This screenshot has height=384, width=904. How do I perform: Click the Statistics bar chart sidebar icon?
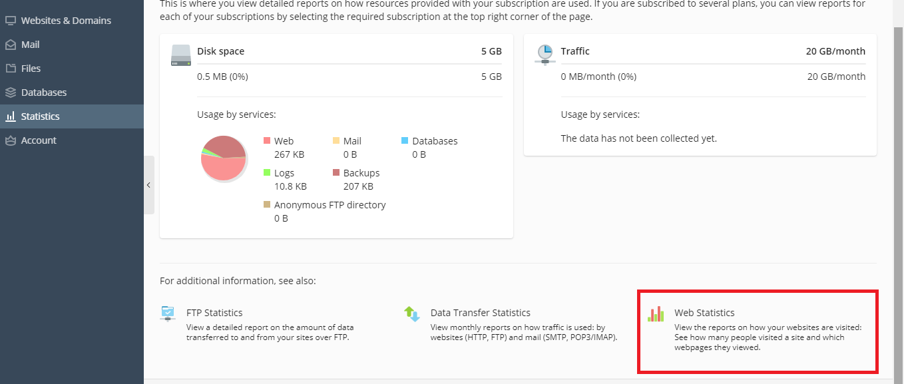pos(11,116)
